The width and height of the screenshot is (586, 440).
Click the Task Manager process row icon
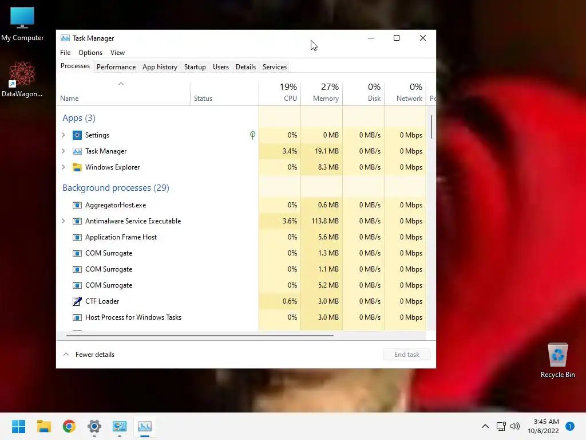(x=77, y=151)
